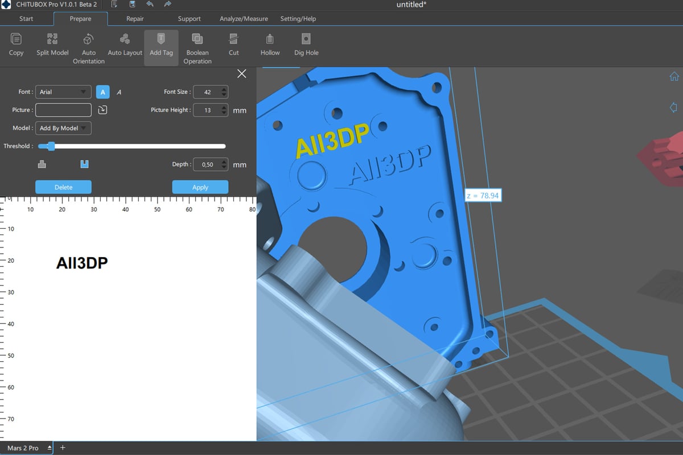
Task: Click the black All3DP text in preview
Action: coord(82,263)
